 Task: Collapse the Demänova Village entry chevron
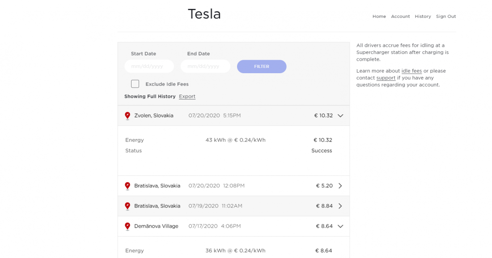(x=340, y=226)
